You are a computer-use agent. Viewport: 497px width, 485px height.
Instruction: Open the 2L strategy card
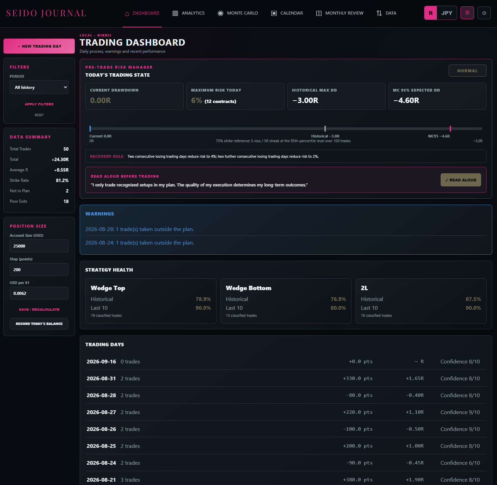pos(421,301)
